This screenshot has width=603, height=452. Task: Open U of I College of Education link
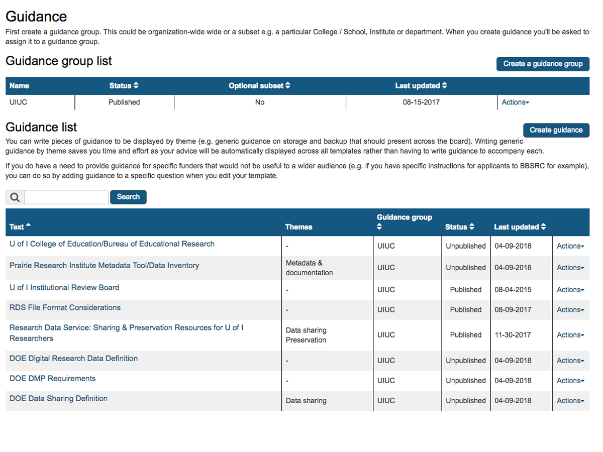(x=112, y=244)
